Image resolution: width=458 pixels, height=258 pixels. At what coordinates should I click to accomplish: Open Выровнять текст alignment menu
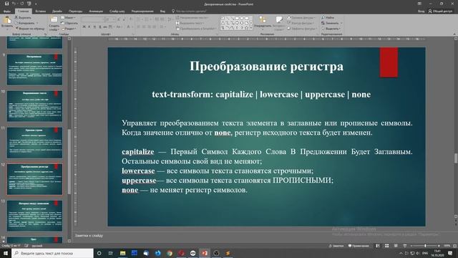point(190,23)
